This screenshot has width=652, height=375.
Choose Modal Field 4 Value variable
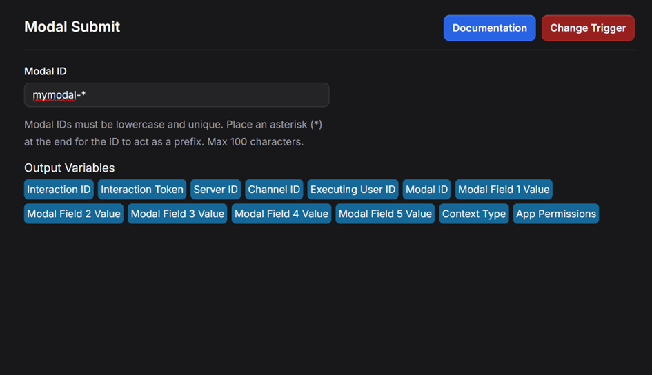281,214
